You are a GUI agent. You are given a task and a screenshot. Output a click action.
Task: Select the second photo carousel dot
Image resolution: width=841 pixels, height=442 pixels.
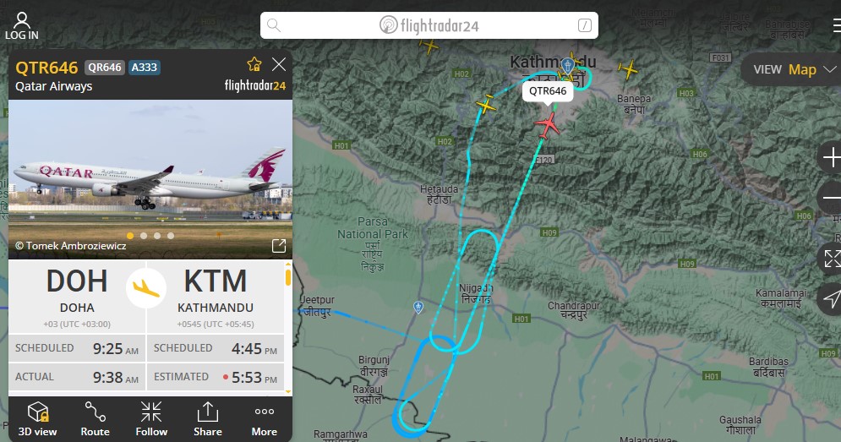(x=143, y=236)
